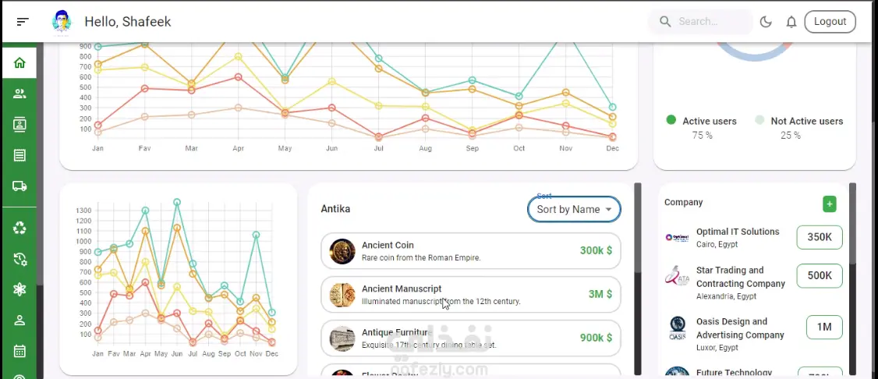The image size is (878, 379).
Task: Click Star Trading company logo
Action: point(677,276)
